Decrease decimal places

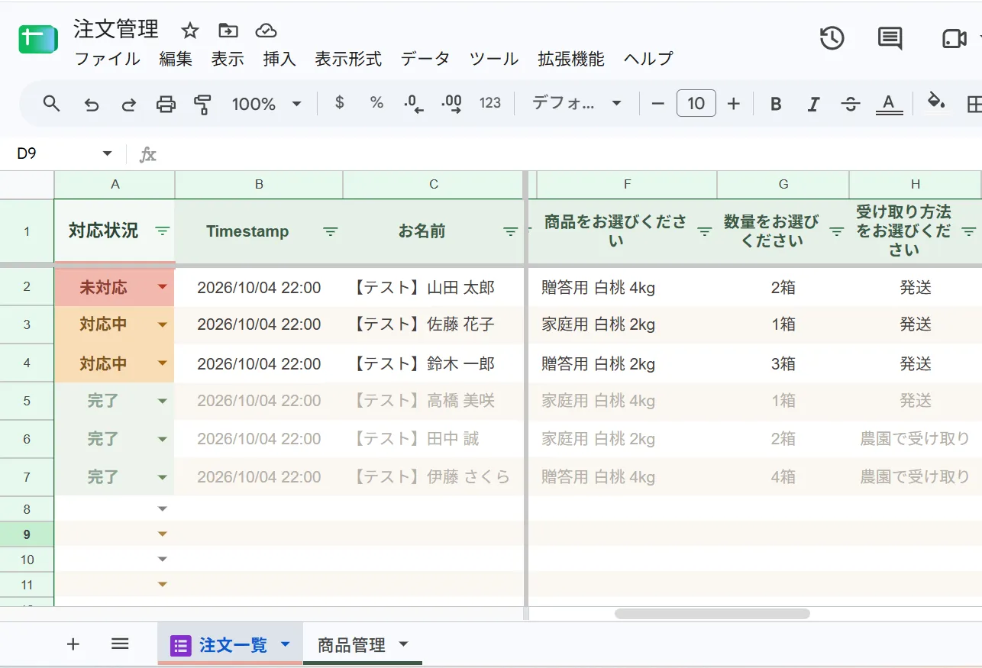coord(413,104)
